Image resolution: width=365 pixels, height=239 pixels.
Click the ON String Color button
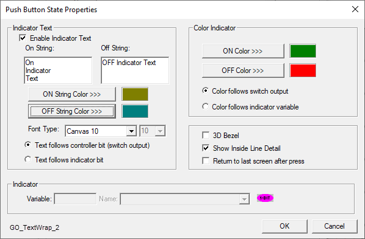point(72,94)
